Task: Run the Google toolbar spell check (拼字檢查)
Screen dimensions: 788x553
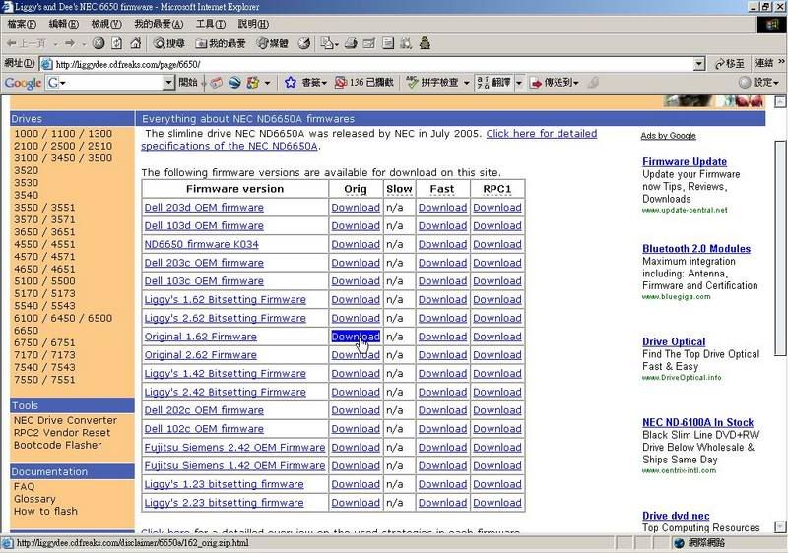Action: (x=432, y=83)
